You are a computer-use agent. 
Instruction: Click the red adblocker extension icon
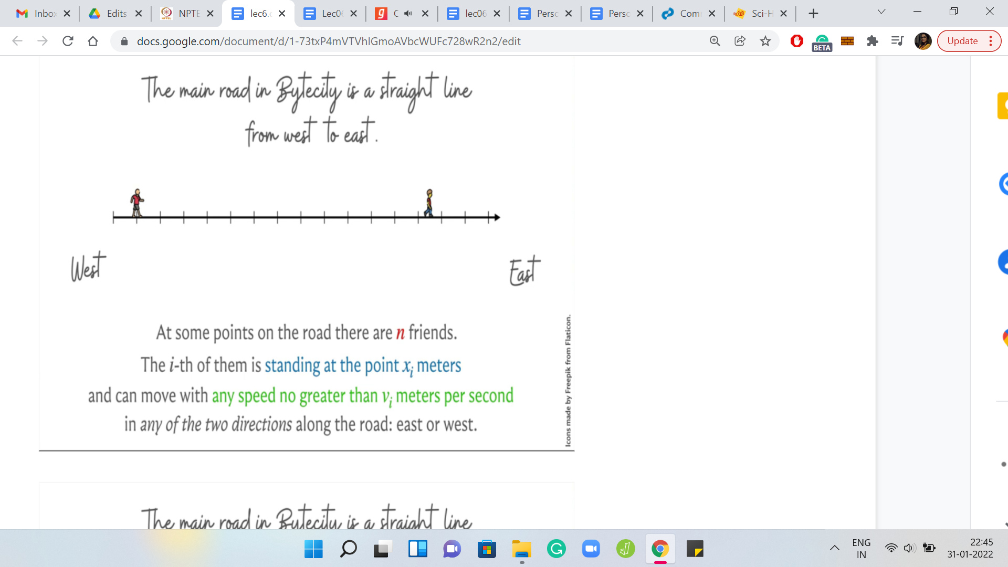pos(796,41)
